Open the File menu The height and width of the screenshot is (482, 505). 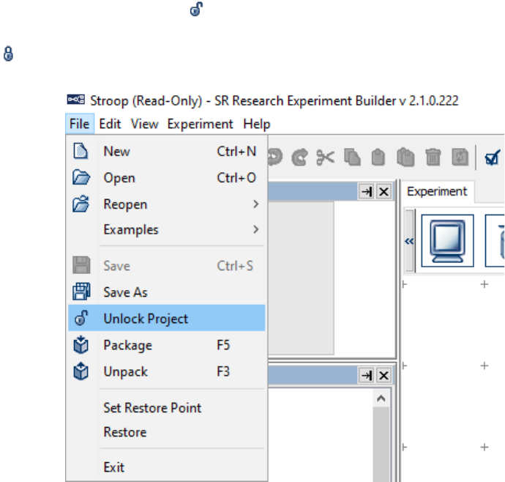[80, 124]
